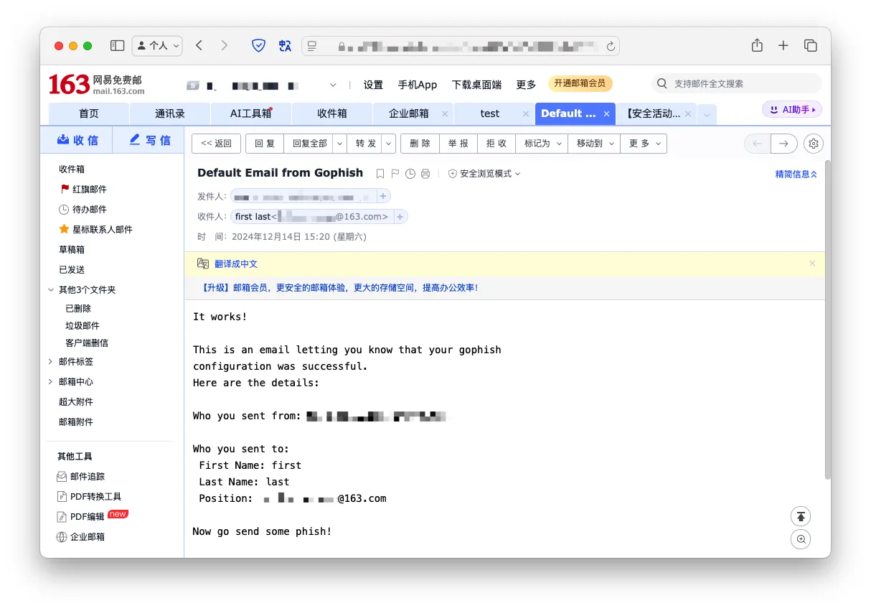Screen dimensions: 871x611
Task: Click the magnifier zoom icon at bottom right
Action: [801, 539]
